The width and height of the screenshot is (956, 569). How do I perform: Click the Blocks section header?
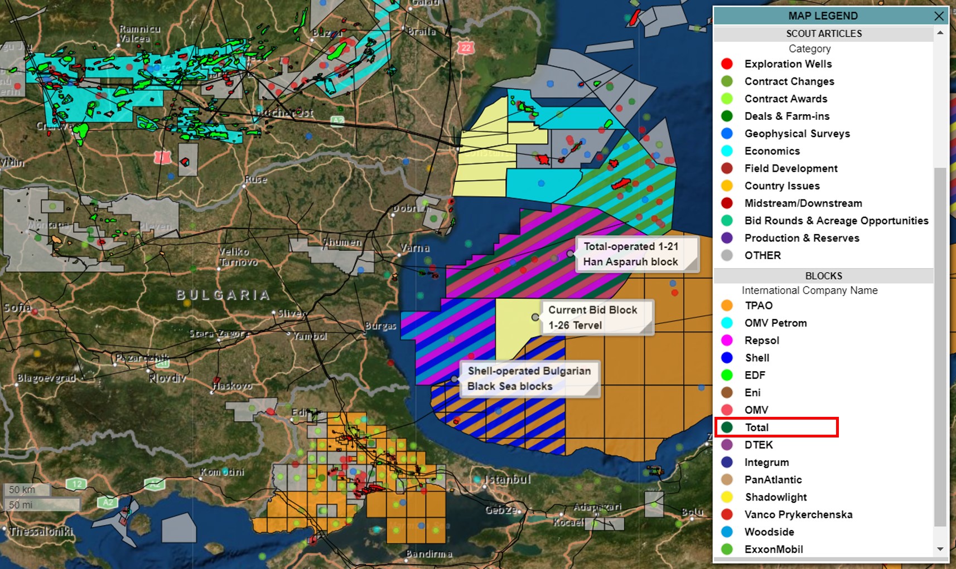pyautogui.click(x=823, y=276)
